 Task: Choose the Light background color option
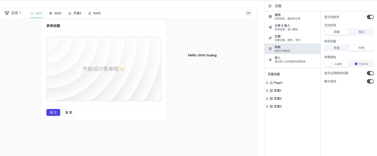click(337, 64)
